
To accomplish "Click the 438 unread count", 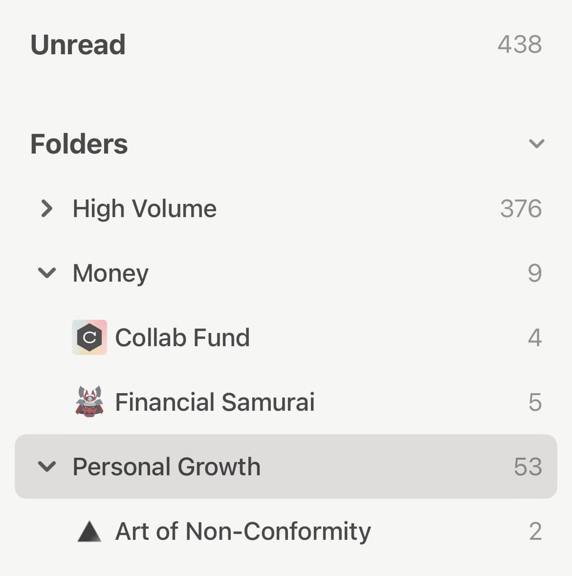I will click(x=519, y=45).
